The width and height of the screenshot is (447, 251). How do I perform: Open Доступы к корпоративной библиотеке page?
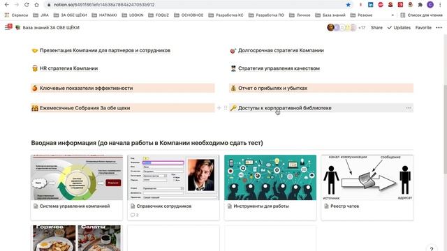[x=321, y=108]
